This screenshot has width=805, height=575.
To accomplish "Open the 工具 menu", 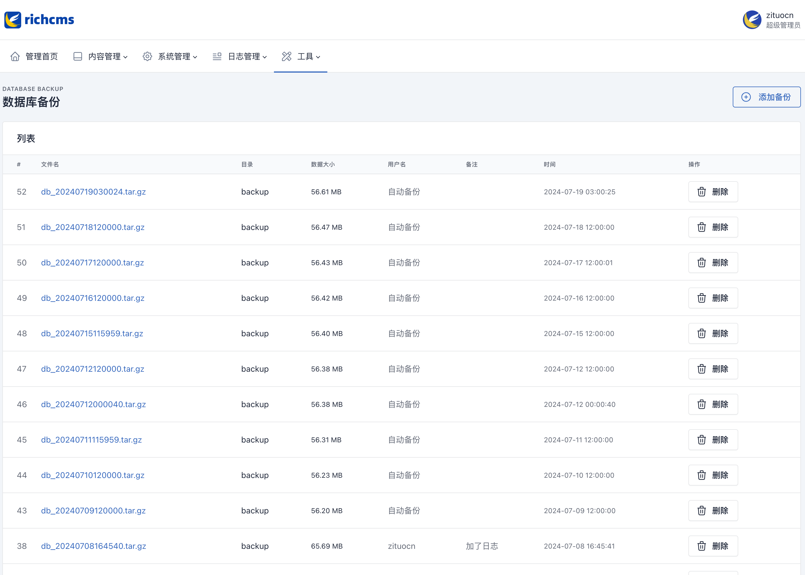I will click(x=301, y=56).
